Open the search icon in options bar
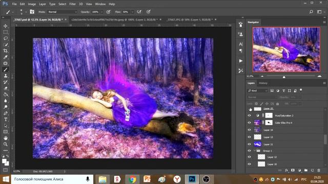328x184 pixels. tap(311, 12)
